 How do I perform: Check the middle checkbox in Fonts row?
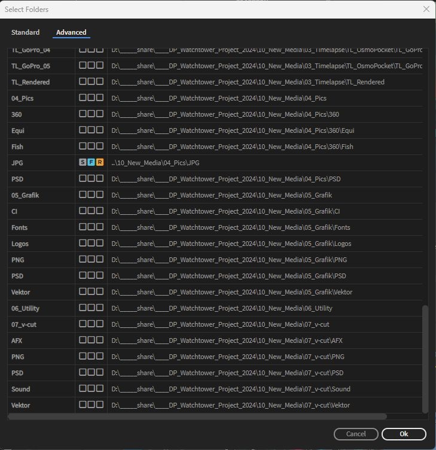(x=92, y=227)
